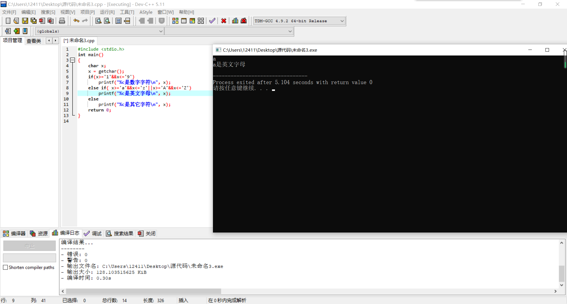Close the current file via toolbar icon
The width and height of the screenshot is (567, 304).
pyautogui.click(x=42, y=21)
